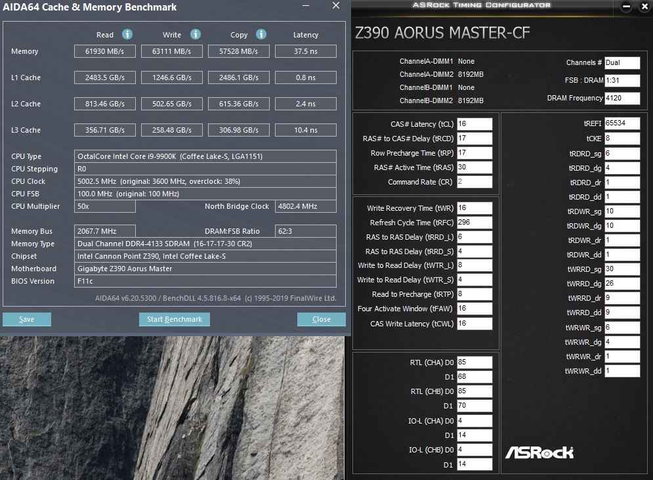Click the tRDWR_sg field

[x=622, y=211]
